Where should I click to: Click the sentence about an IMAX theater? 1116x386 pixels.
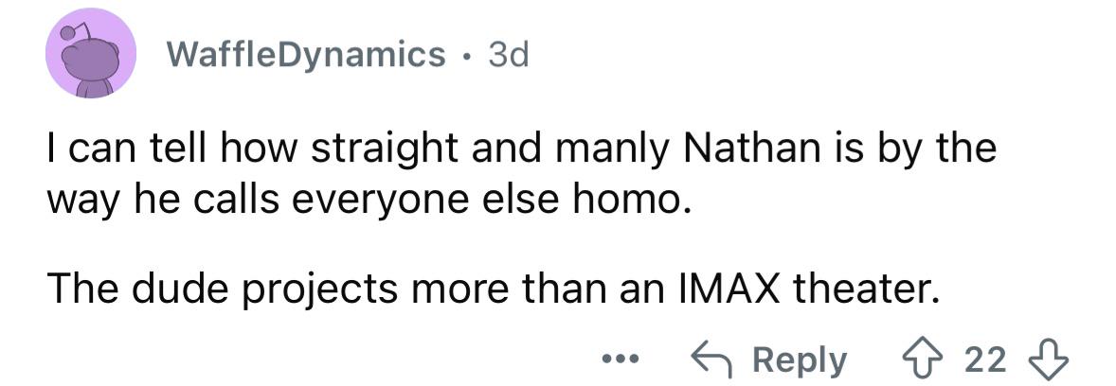coord(489,290)
